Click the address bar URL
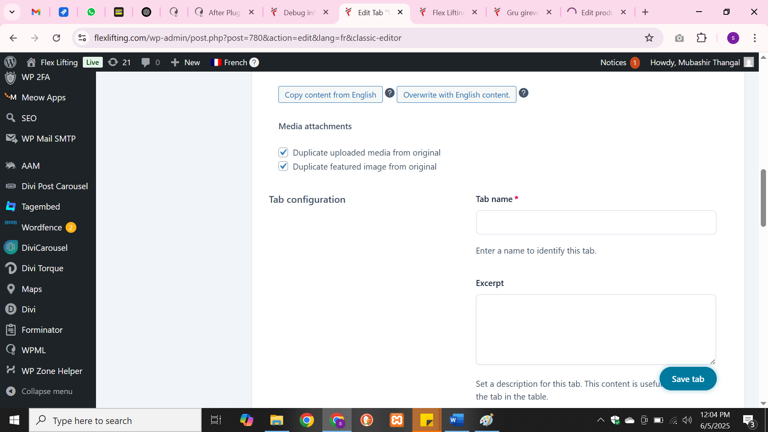This screenshot has height=432, width=768. click(248, 38)
